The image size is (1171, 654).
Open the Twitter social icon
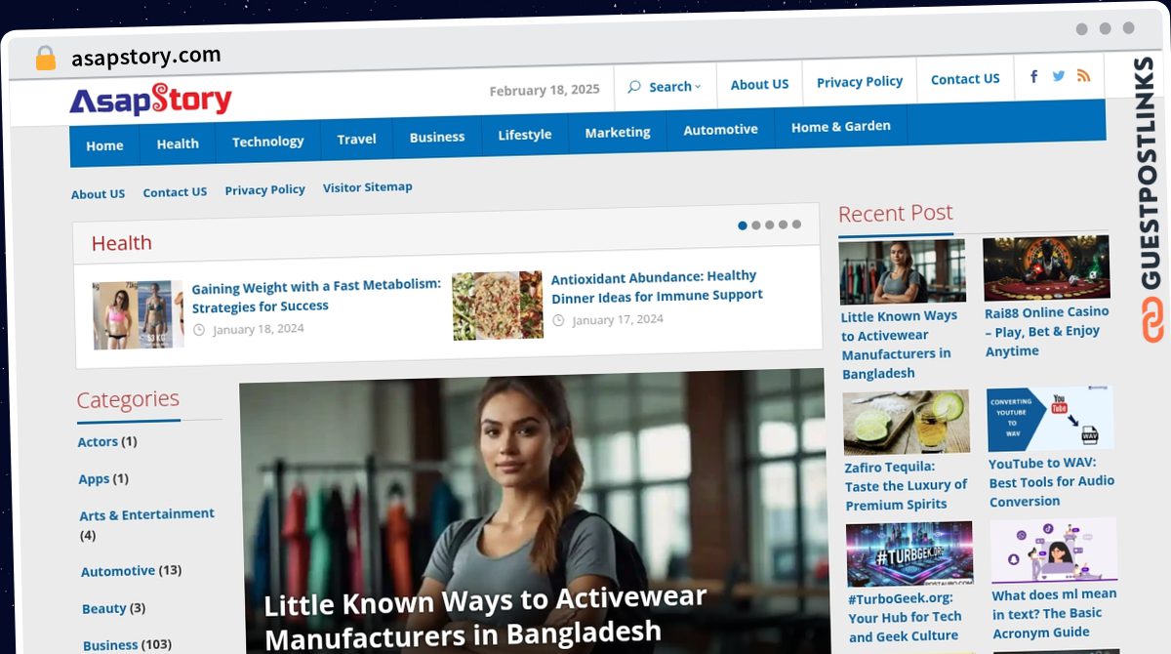(x=1059, y=76)
